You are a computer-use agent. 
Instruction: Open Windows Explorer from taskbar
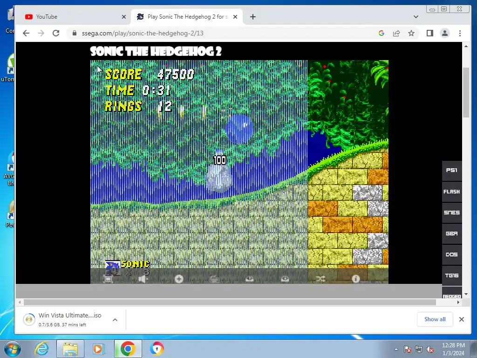click(70, 349)
